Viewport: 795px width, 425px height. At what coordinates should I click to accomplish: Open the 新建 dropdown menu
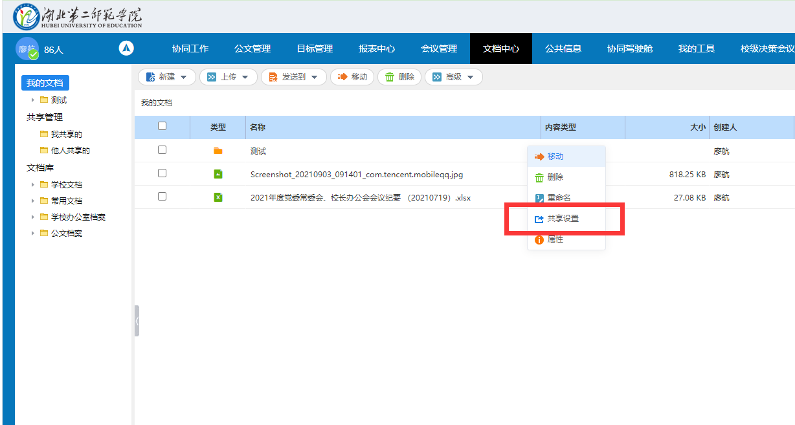click(167, 77)
